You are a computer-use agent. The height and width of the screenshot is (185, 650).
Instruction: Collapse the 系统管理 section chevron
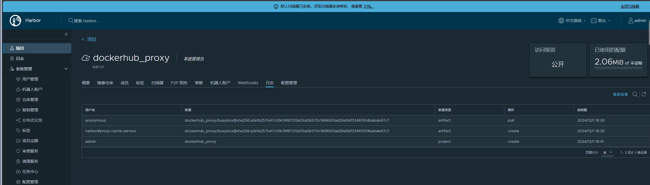point(66,69)
